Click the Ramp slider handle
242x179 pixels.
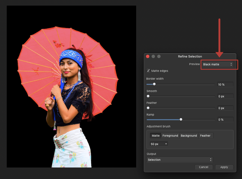(x=181, y=120)
